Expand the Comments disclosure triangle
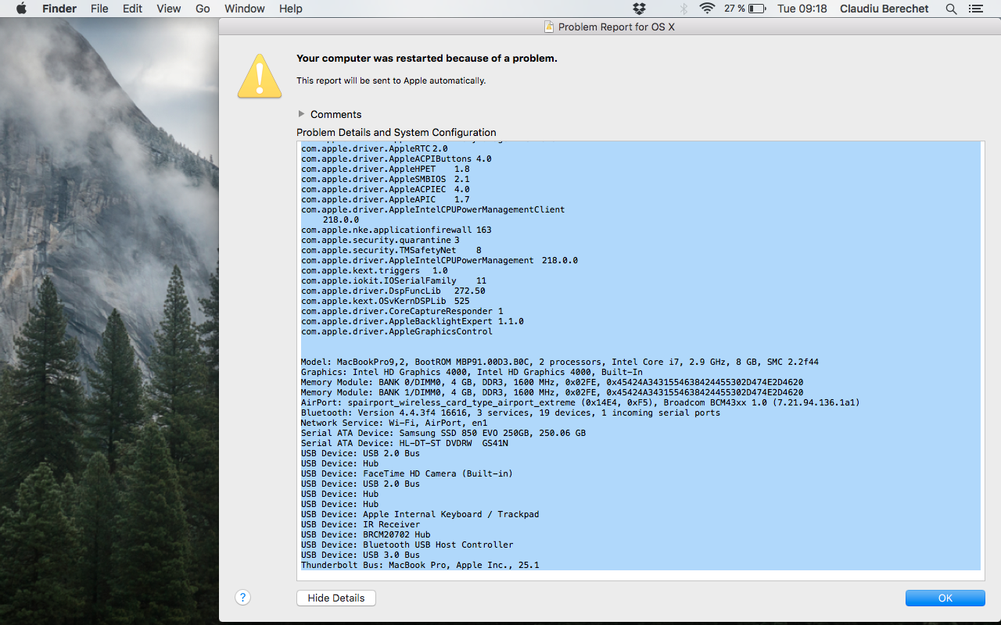 pyautogui.click(x=302, y=114)
